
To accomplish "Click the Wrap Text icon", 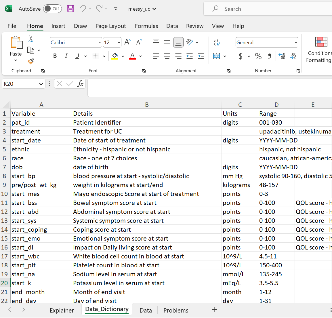I will click(217, 42).
